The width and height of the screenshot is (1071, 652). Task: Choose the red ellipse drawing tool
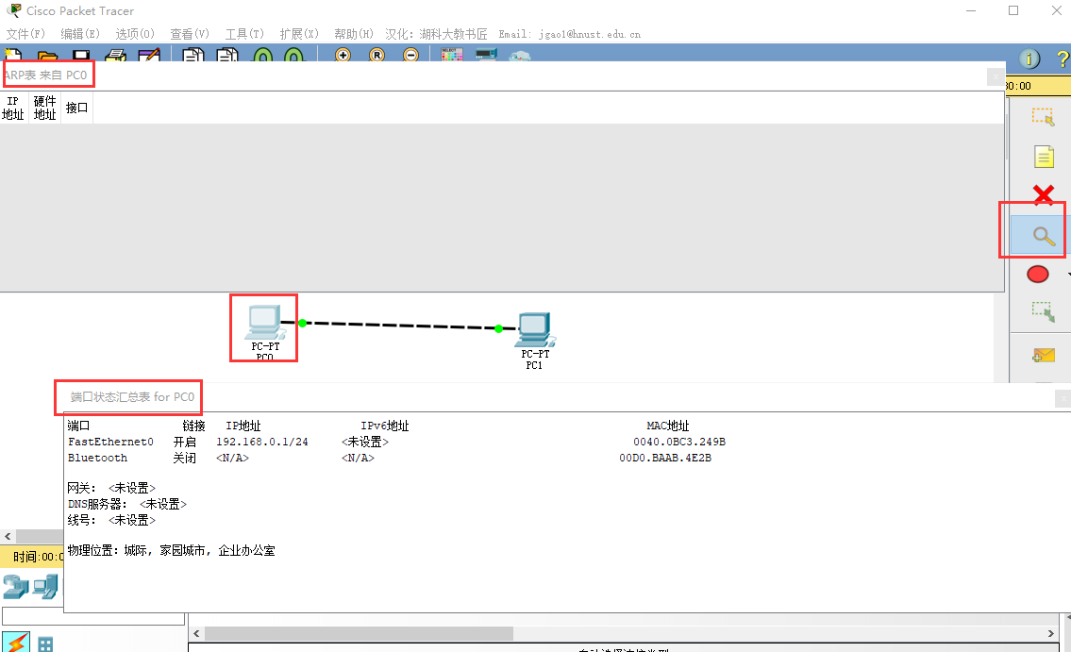[x=1038, y=274]
